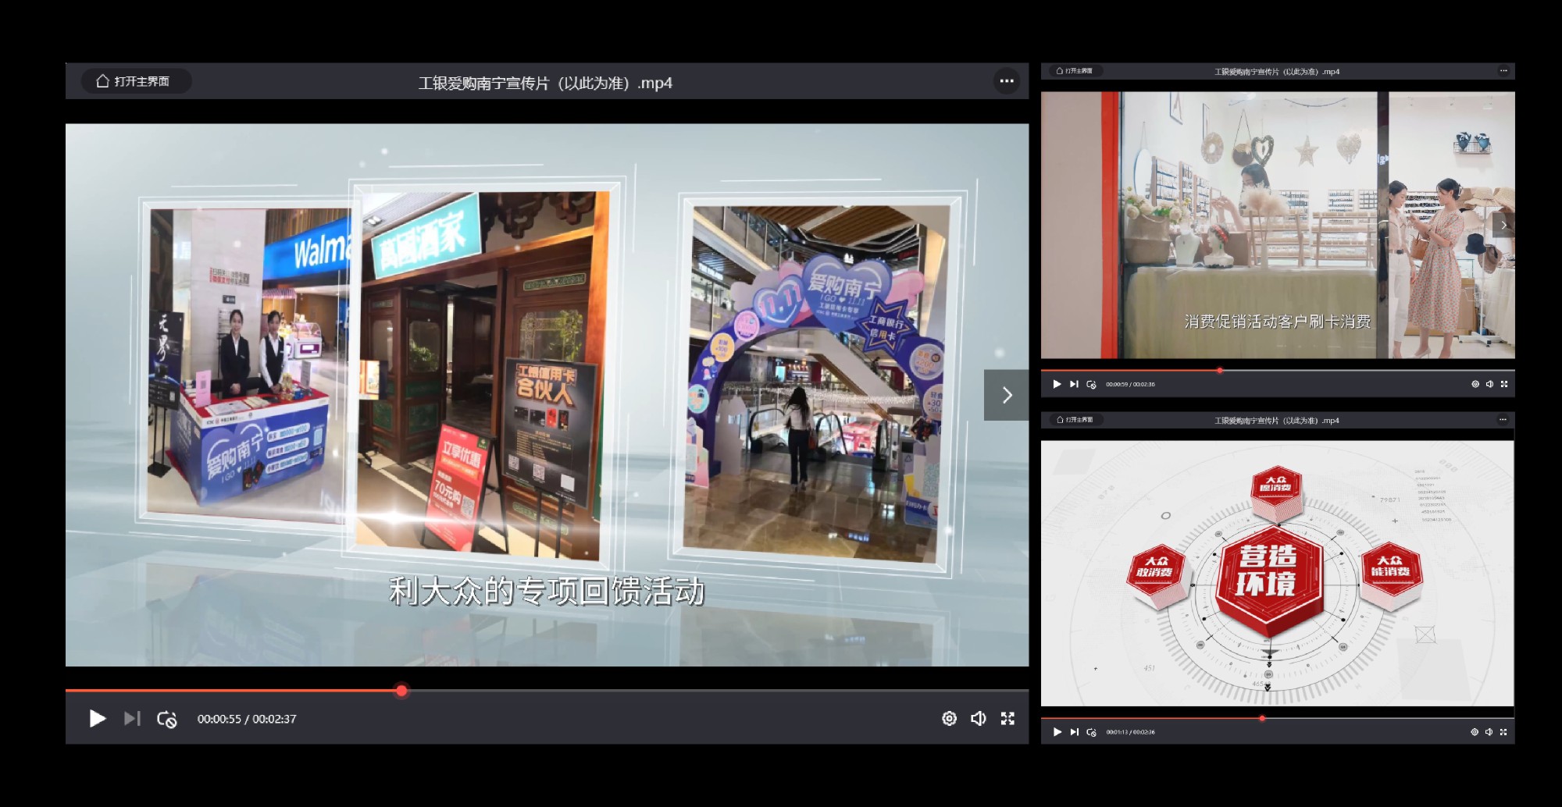
Task: Click 打开主界面 in bottom-right player
Action: point(1075,420)
